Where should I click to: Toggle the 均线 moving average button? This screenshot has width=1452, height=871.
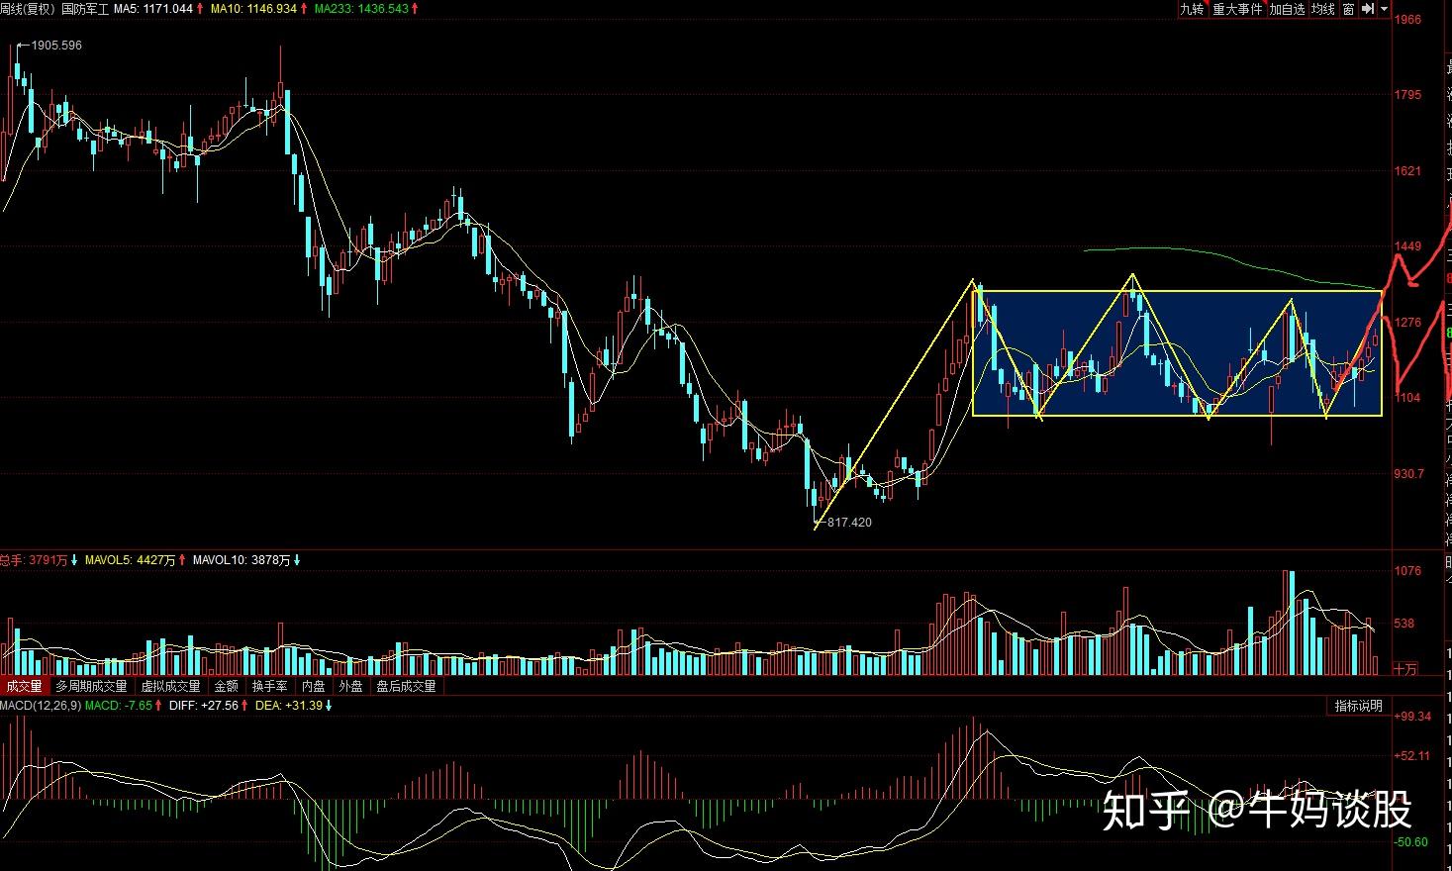click(x=1323, y=9)
